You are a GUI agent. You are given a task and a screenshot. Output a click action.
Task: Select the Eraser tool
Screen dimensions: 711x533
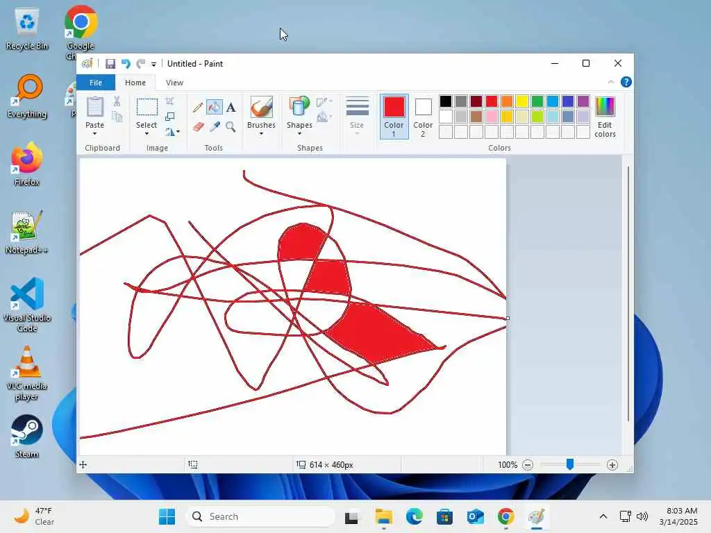tap(198, 126)
